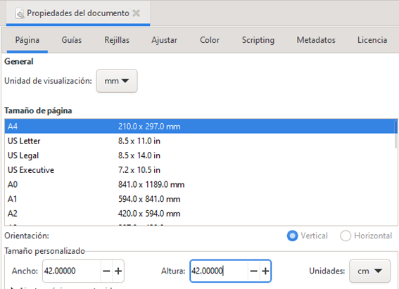The image size is (399, 289).
Task: Click the document properties icon in tab
Action: coord(20,13)
